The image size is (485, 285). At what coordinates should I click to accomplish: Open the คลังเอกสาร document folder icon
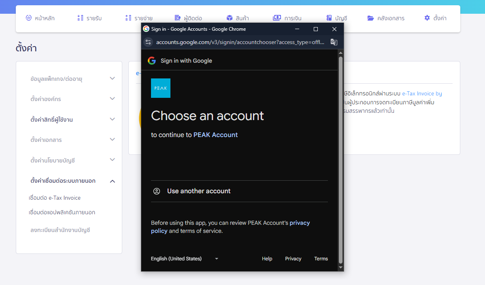(x=370, y=17)
